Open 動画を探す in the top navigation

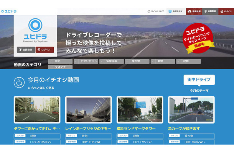(x=176, y=11)
